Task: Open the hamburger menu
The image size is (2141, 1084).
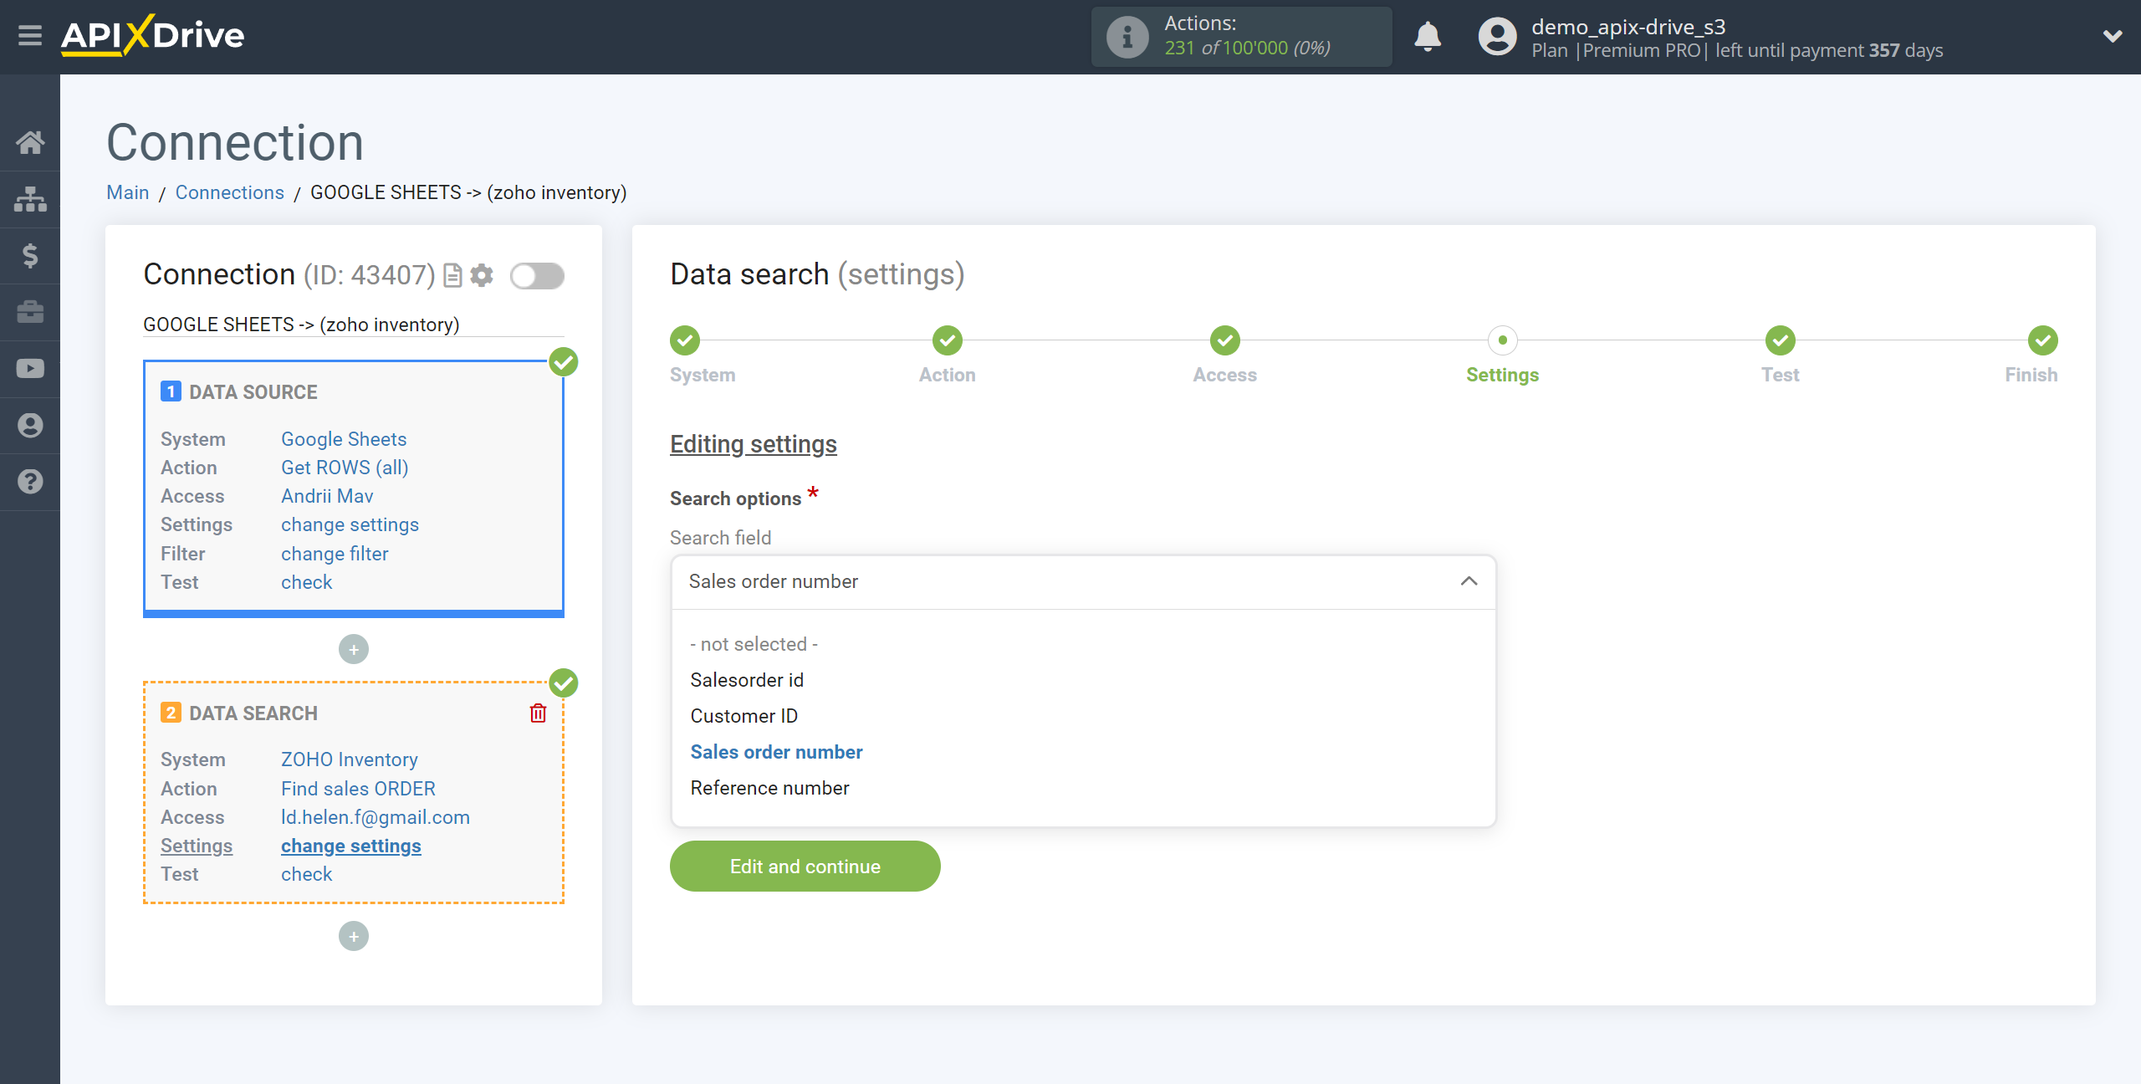Action: click(x=30, y=36)
